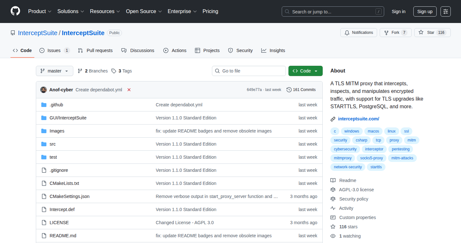461x243 pixels.
Task: Open the README.md file
Action: pos(63,236)
